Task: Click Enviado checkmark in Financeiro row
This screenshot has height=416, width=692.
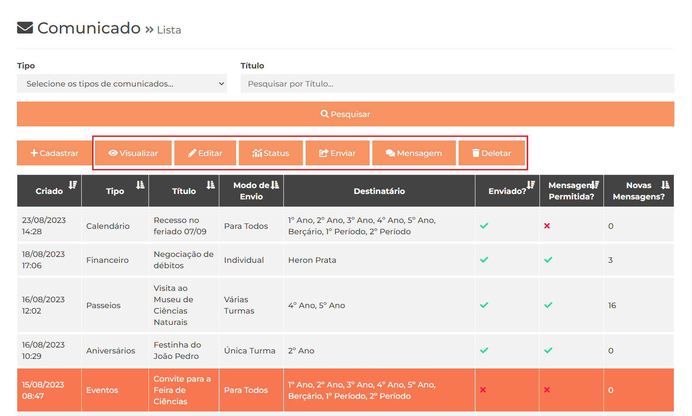Action: 484,260
